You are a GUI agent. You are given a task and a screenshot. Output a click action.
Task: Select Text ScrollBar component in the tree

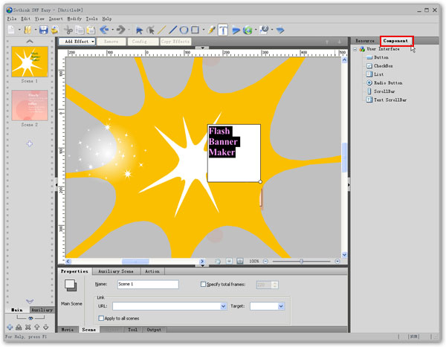coord(387,100)
